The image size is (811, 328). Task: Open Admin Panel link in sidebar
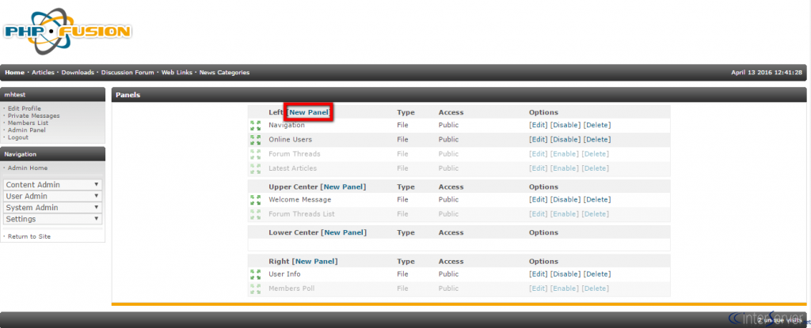pyautogui.click(x=26, y=130)
